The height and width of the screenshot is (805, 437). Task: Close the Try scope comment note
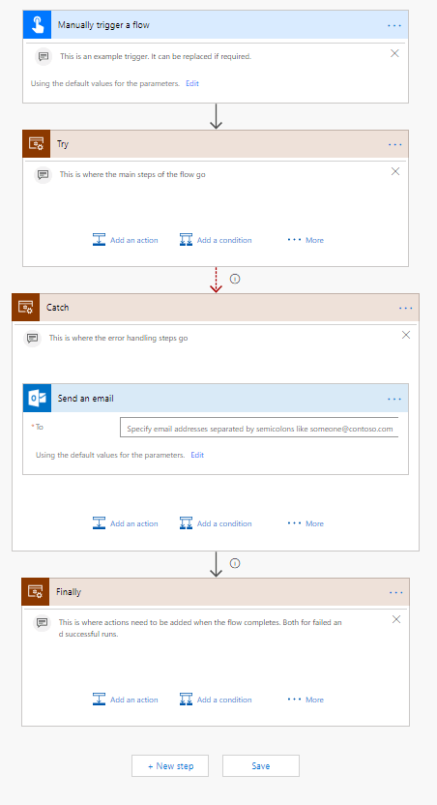click(x=394, y=171)
